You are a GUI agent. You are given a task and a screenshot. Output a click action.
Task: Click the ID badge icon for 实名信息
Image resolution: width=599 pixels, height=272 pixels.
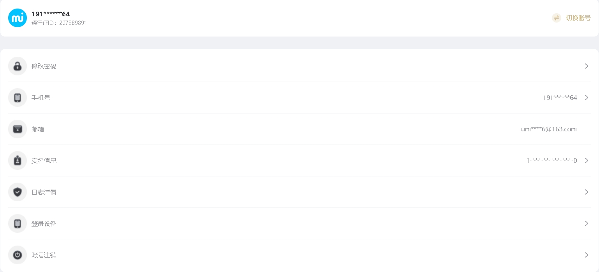click(x=18, y=160)
